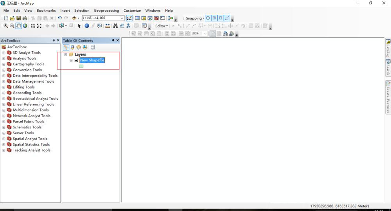Open the Snapping dropdown menu
This screenshot has width=391, height=211.
coord(195,18)
